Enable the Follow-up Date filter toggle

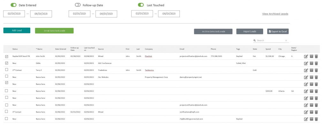click(78, 5)
